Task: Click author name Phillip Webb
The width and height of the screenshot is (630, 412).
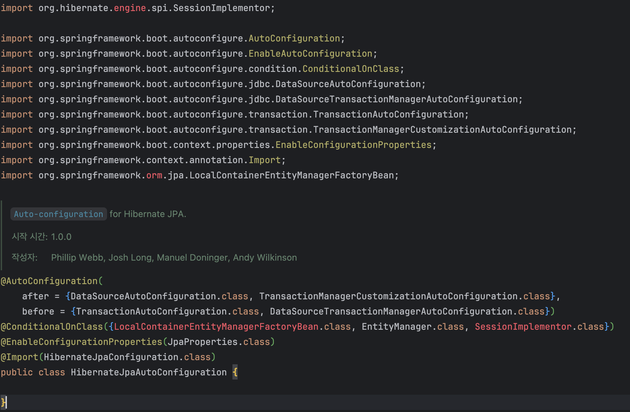Action: click(77, 257)
